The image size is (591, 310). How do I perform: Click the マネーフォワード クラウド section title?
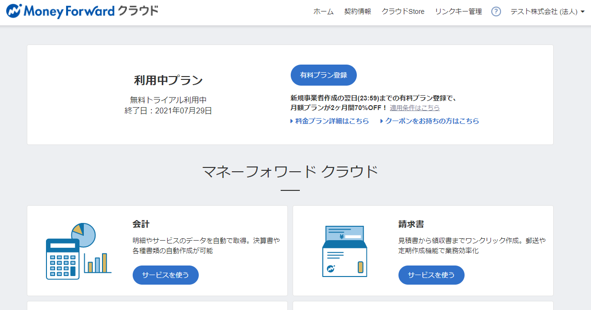click(290, 171)
